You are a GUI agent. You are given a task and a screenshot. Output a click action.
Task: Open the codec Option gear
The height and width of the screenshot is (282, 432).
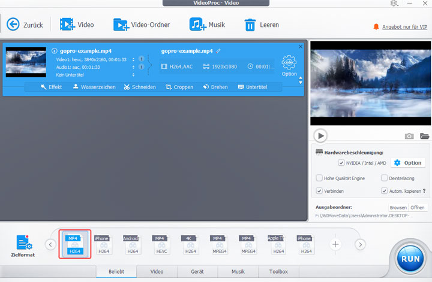pos(289,66)
